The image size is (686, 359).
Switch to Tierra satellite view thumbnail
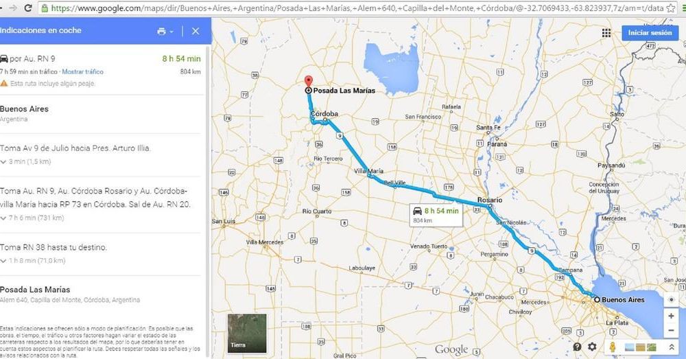click(x=247, y=333)
